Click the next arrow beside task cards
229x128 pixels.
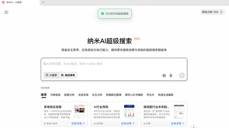pos(194,127)
